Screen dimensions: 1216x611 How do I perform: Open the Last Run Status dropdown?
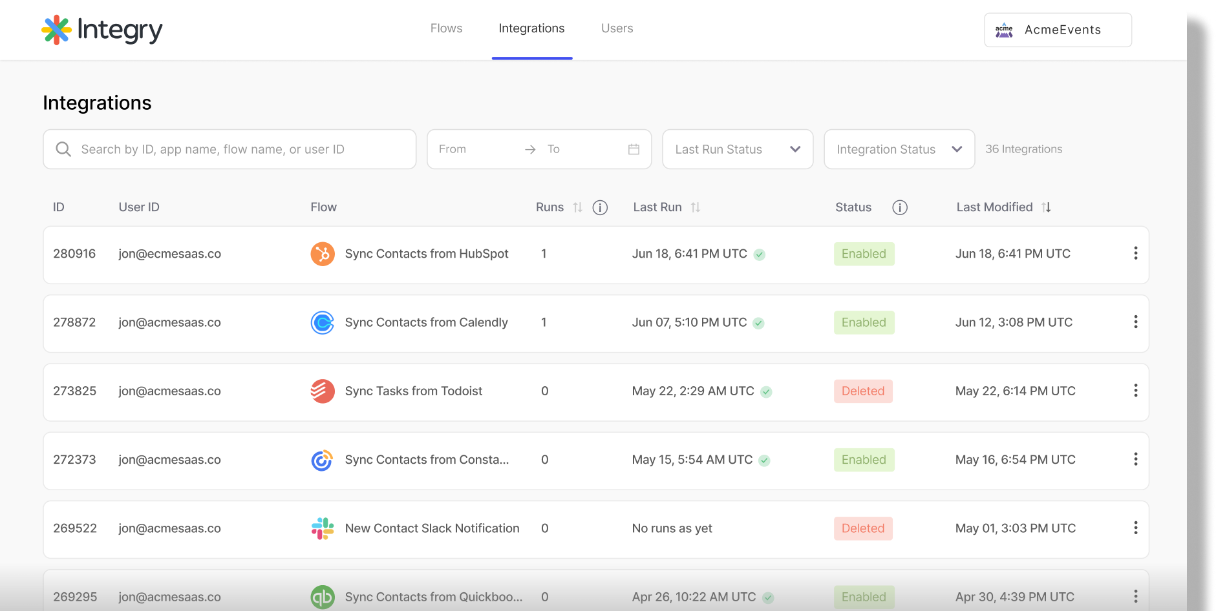(737, 149)
